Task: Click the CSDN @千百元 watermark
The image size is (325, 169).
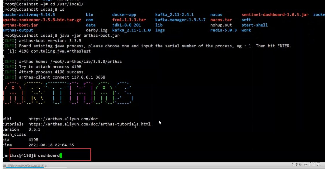Action: [306, 164]
